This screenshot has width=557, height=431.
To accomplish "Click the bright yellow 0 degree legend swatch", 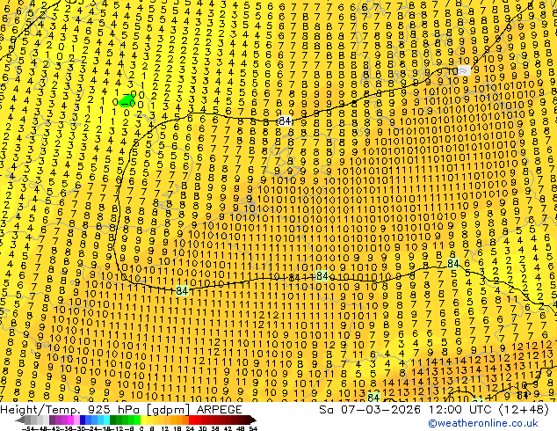I will (x=143, y=420).
